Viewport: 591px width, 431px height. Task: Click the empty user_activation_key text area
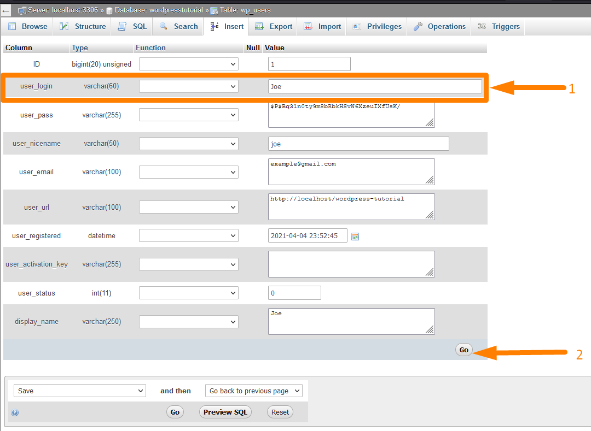351,264
